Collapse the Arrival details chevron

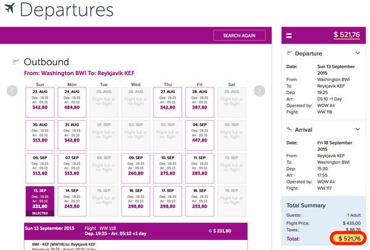(358, 129)
